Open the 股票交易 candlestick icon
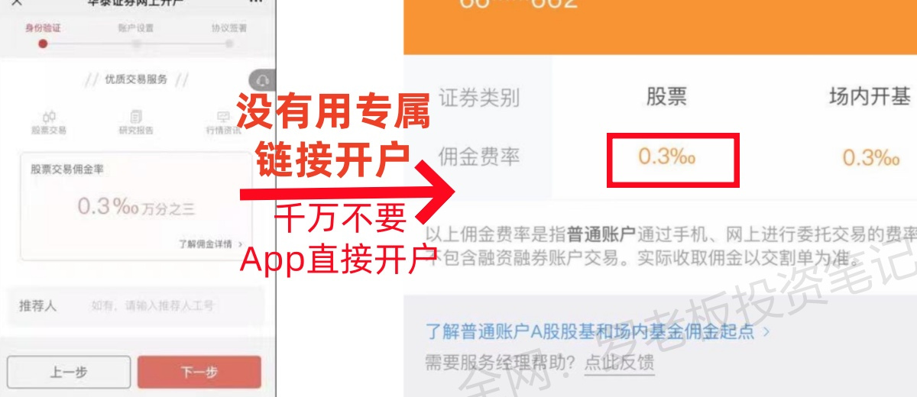 [49, 116]
